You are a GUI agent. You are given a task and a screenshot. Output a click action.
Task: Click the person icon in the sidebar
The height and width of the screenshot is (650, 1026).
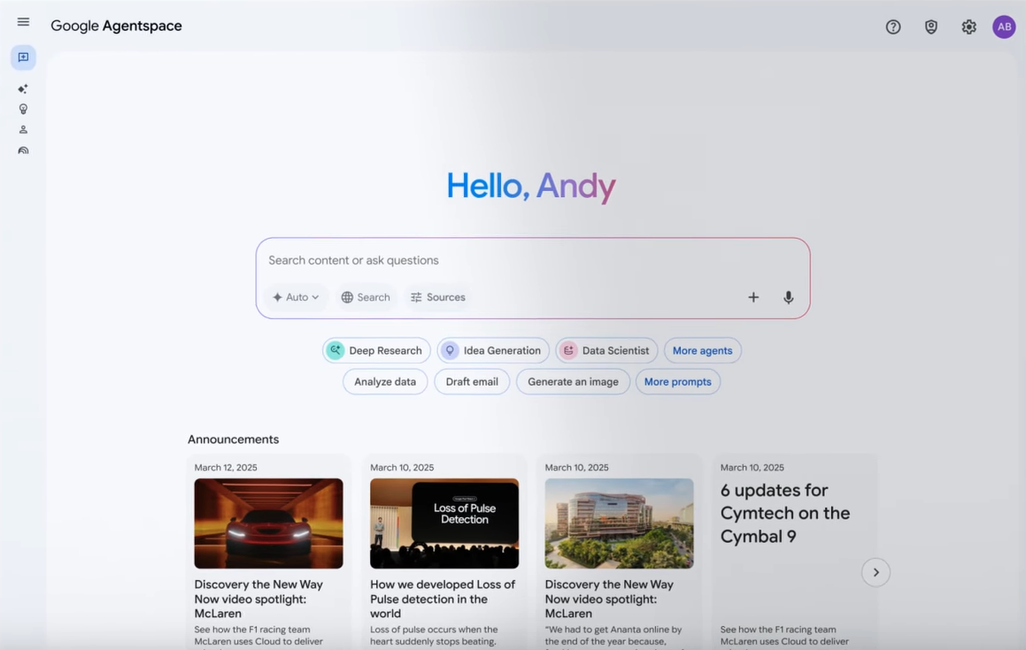coord(23,128)
